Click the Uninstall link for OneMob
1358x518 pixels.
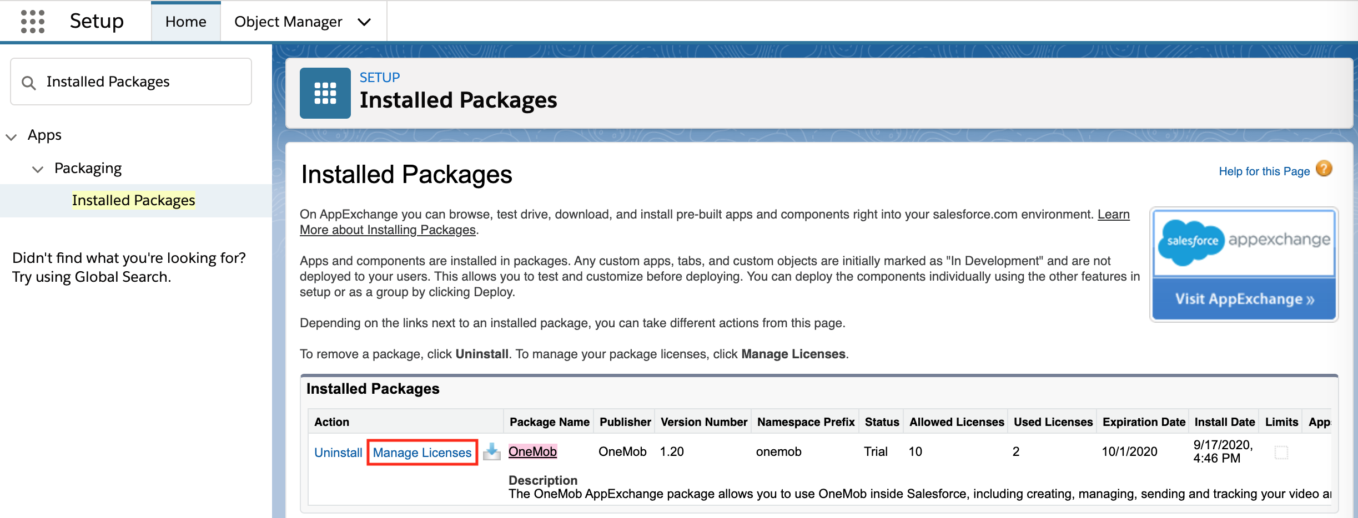tap(338, 453)
